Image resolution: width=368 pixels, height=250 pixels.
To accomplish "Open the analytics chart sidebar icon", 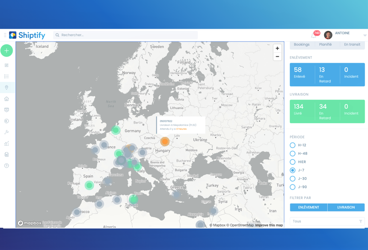I will [6, 144].
